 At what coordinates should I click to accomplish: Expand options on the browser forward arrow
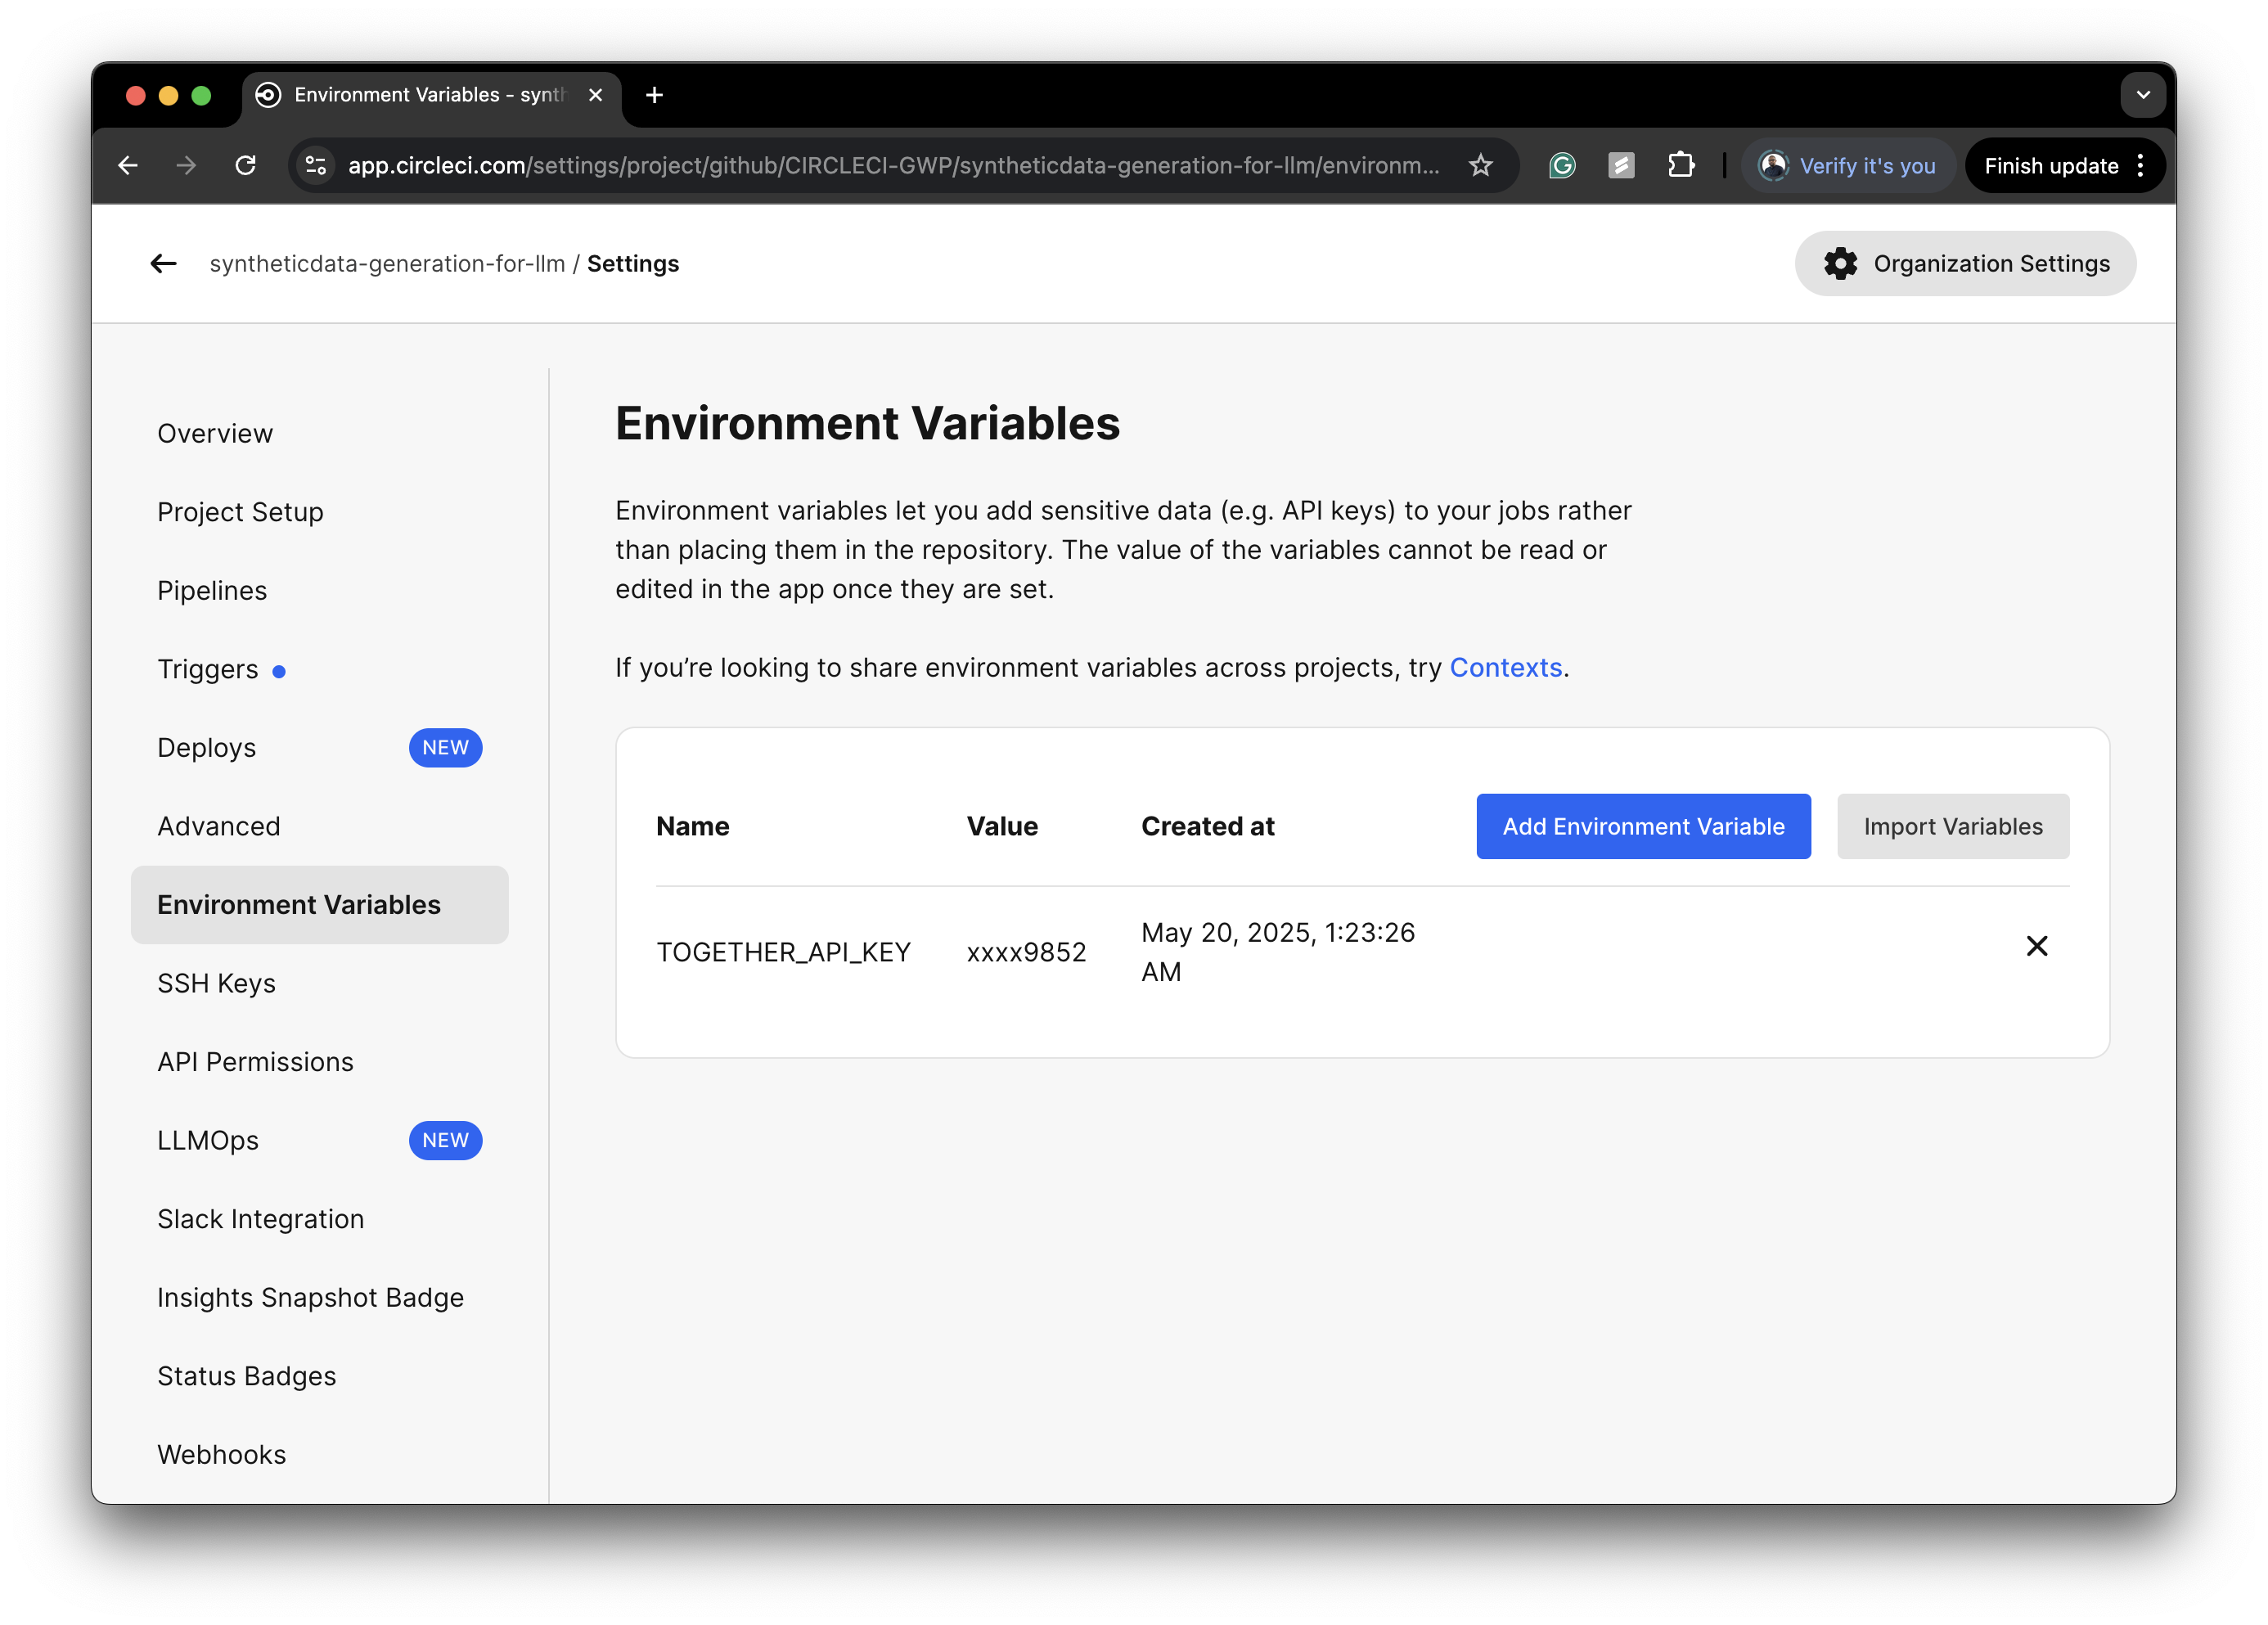pyautogui.click(x=185, y=165)
